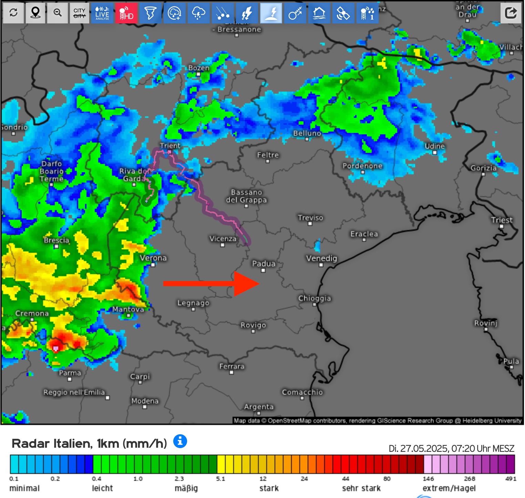Click the Verona city label
Viewport: 525px width, 498px height.
[x=153, y=258]
